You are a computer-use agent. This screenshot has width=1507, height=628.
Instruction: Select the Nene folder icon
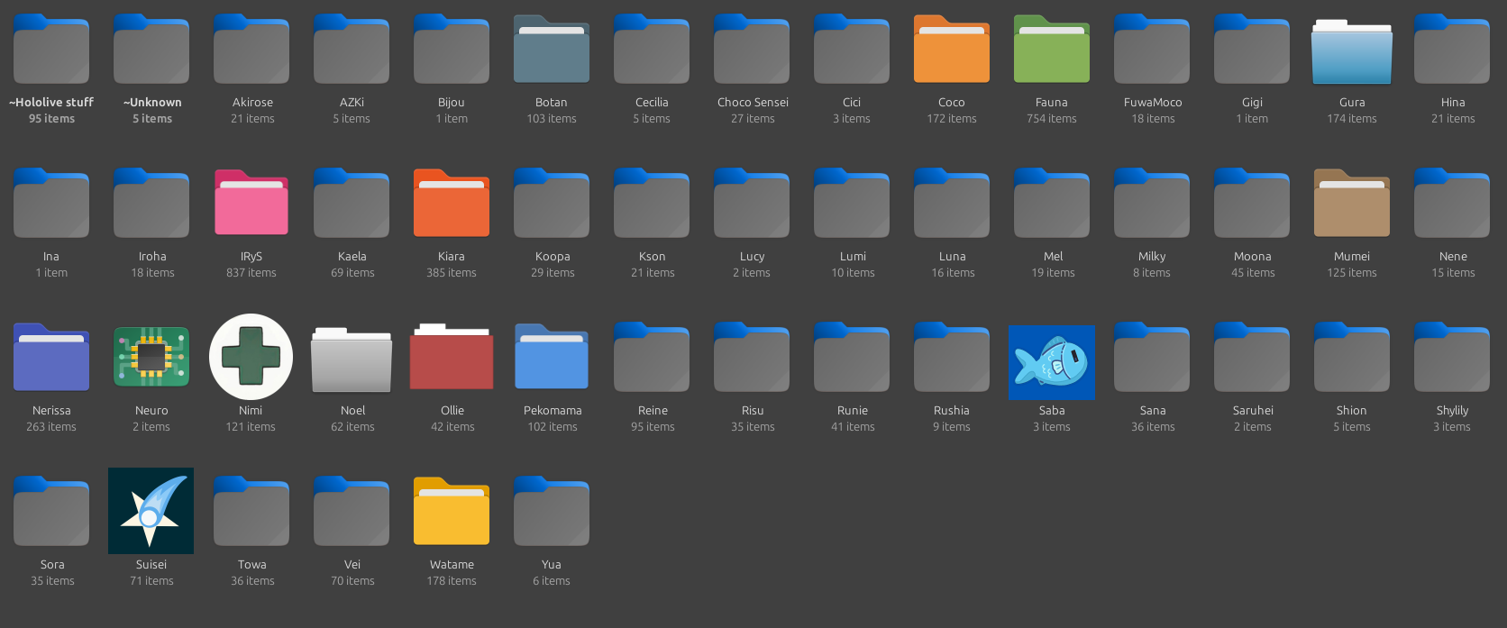pyautogui.click(x=1452, y=203)
